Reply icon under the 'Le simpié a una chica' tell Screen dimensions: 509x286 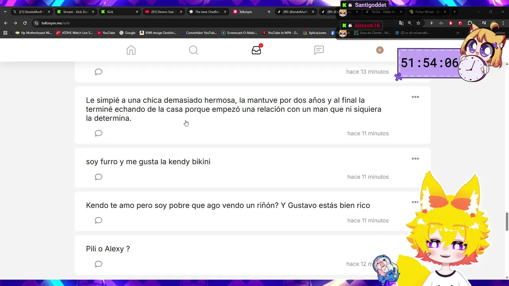(x=99, y=133)
